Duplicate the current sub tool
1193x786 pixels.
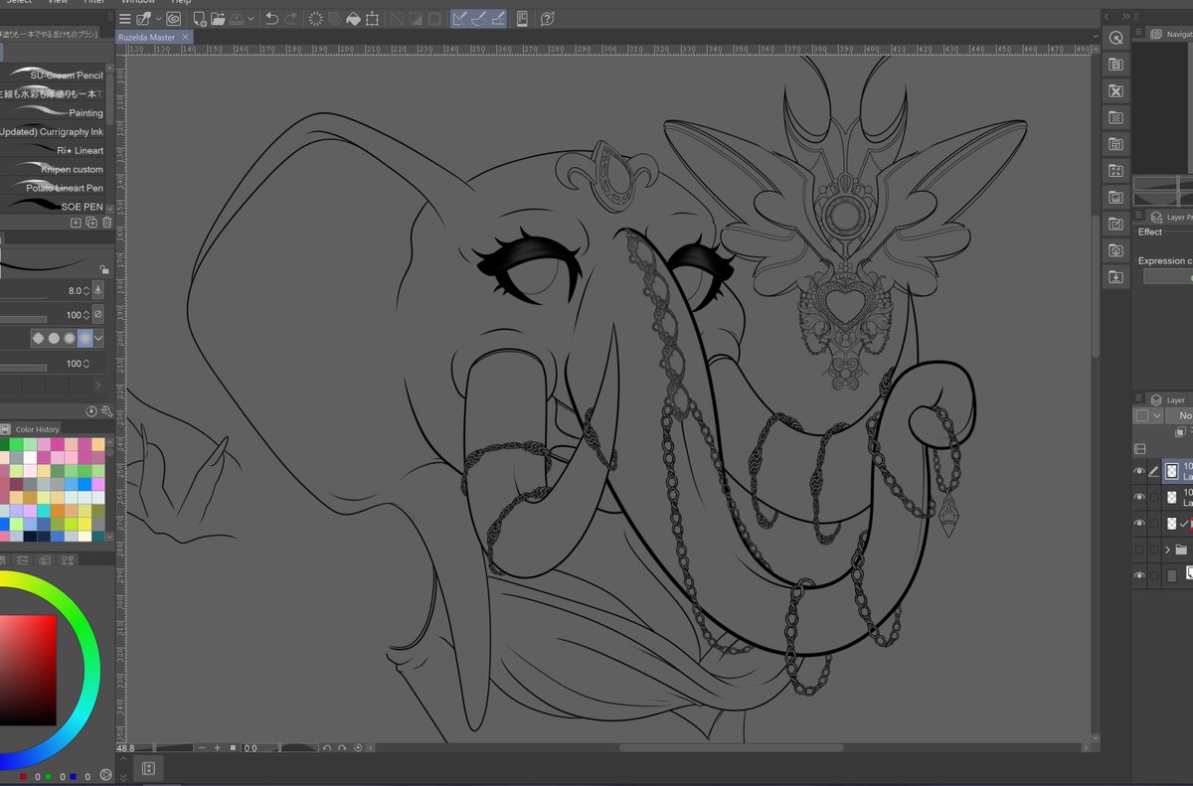pyautogui.click(x=91, y=222)
